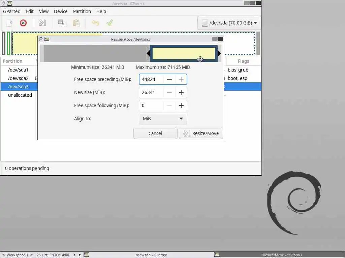Open the View menu

44,11
